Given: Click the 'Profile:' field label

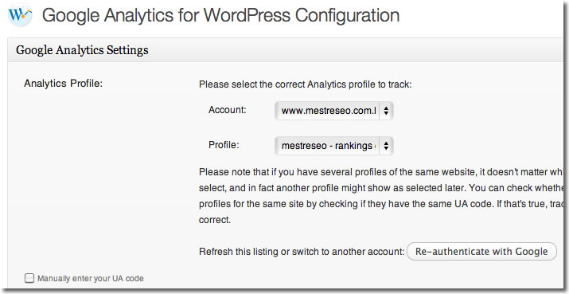Looking at the screenshot, I should tap(224, 145).
